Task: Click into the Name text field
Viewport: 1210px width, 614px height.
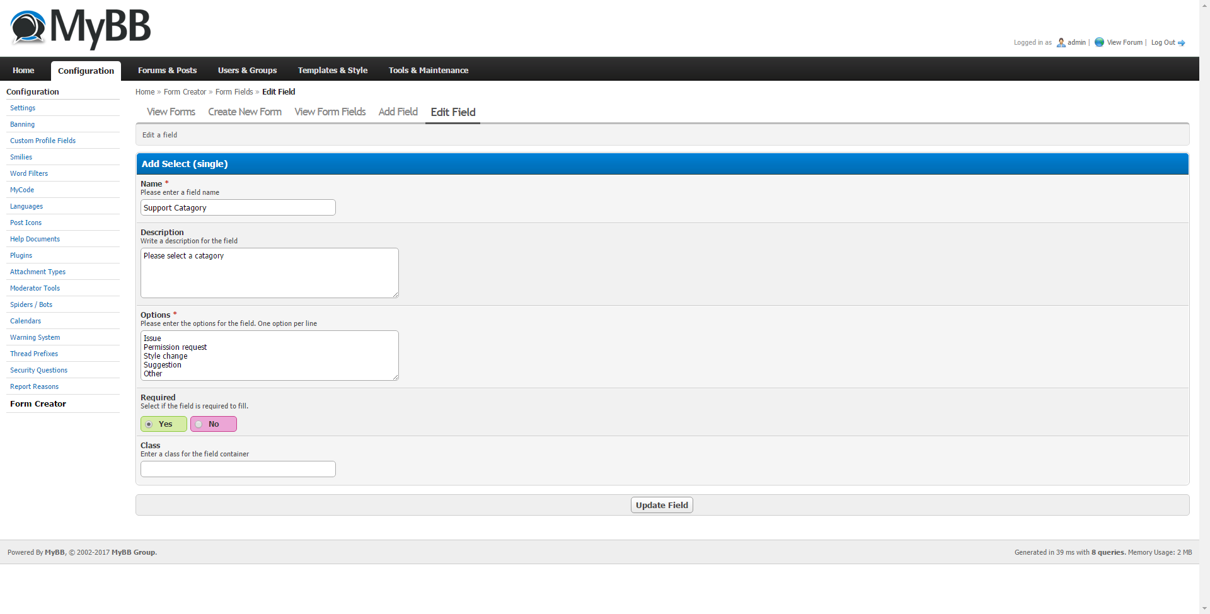Action: pos(238,208)
